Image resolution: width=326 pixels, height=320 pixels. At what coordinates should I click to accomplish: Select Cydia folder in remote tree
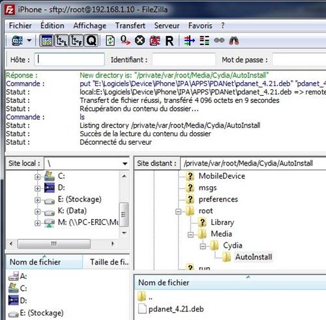[233, 246]
